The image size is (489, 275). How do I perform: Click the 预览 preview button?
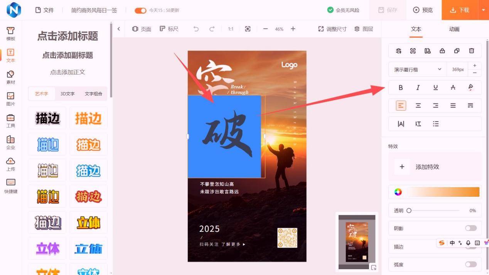tap(423, 10)
